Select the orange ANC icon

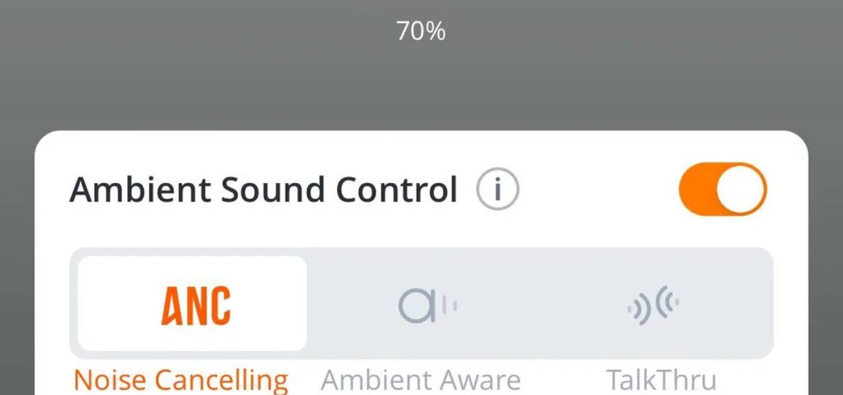point(196,305)
